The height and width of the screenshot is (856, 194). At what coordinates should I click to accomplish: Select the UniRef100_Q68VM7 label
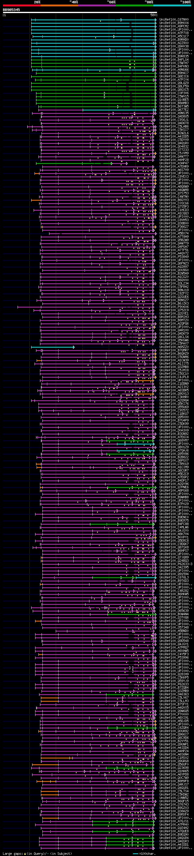[x=174, y=441]
